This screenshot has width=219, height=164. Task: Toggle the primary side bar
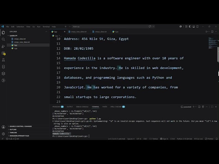190,27
